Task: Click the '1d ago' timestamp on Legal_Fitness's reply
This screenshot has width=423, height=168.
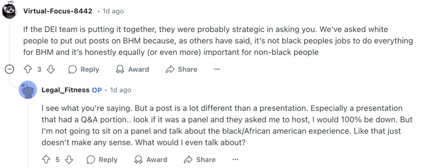Action: [121, 90]
